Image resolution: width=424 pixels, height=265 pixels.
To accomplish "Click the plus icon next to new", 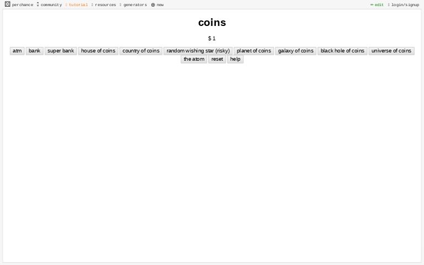I will [153, 5].
